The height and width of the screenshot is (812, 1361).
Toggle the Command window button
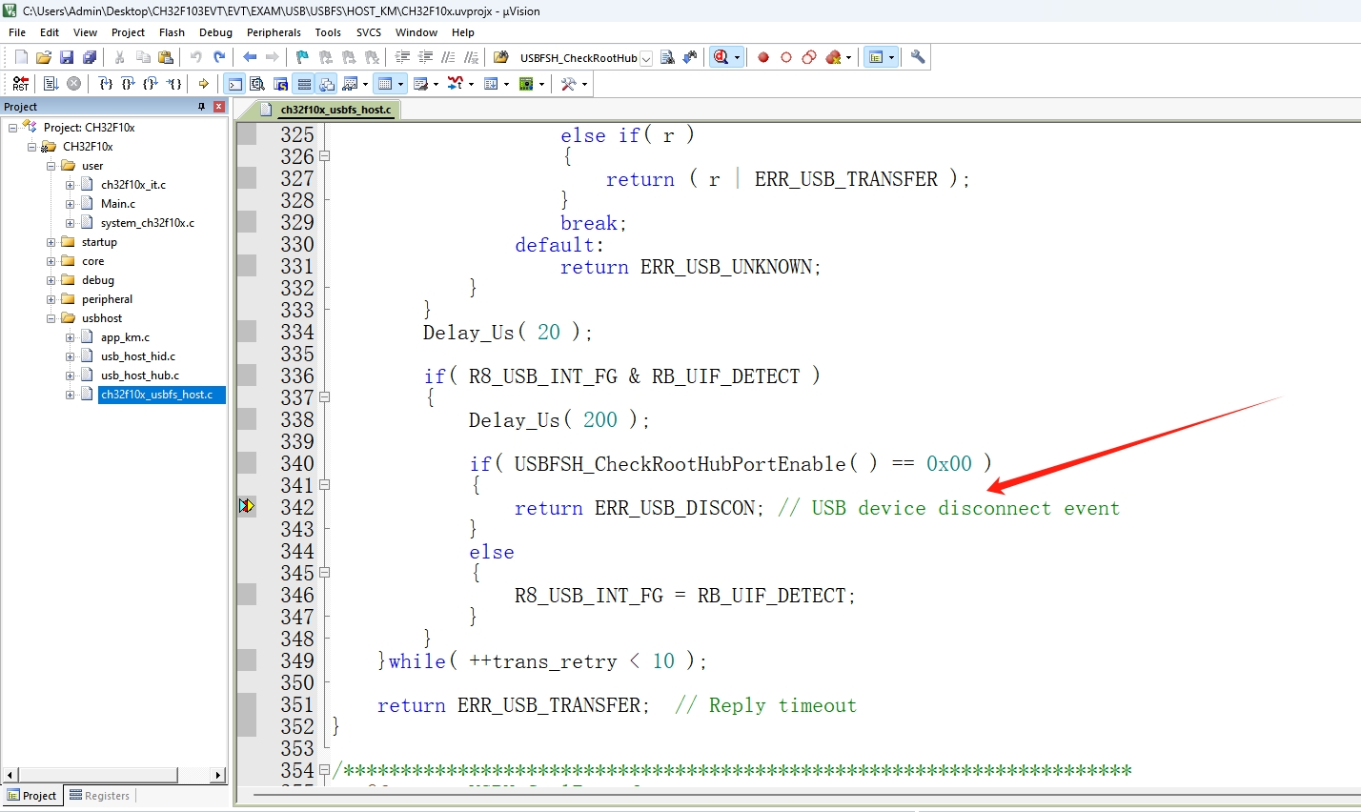[234, 84]
